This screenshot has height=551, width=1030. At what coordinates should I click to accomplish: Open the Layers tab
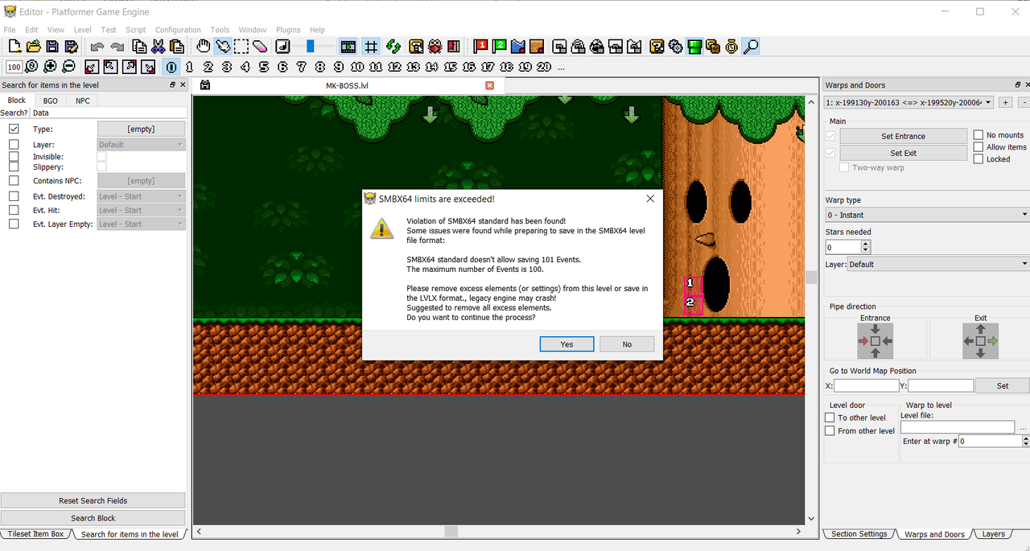(x=993, y=534)
